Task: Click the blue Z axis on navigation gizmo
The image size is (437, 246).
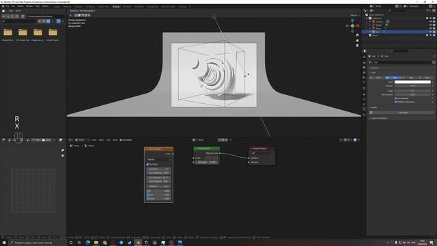Action: (x=352, y=20)
